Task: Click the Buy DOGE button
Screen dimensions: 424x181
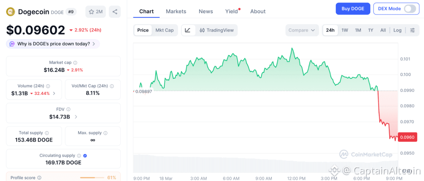Action: tap(353, 9)
